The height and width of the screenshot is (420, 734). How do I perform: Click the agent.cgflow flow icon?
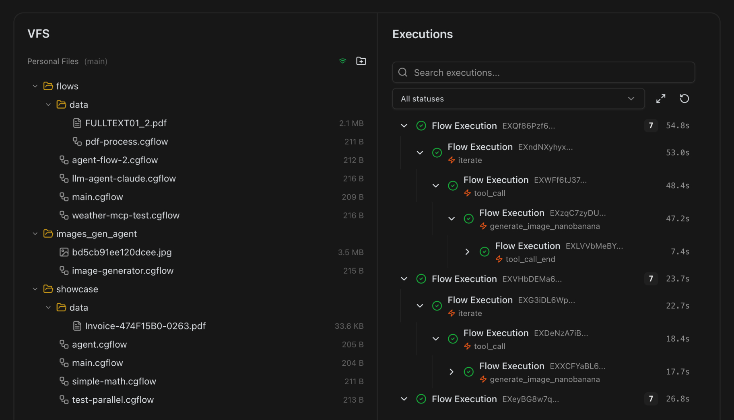click(64, 344)
